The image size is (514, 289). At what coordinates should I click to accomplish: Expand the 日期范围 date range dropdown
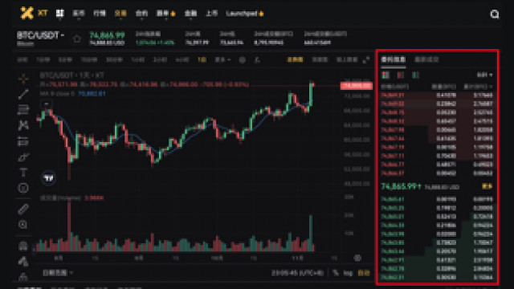pos(58,273)
